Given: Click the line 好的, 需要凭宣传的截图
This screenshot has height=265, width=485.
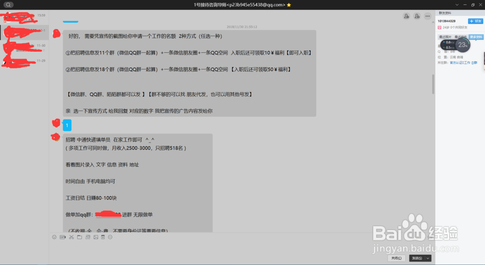Looking at the screenshot, I should [x=145, y=36].
